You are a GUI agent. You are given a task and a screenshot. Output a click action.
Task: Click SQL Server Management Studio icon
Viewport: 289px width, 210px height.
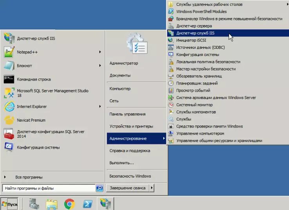click(9, 93)
